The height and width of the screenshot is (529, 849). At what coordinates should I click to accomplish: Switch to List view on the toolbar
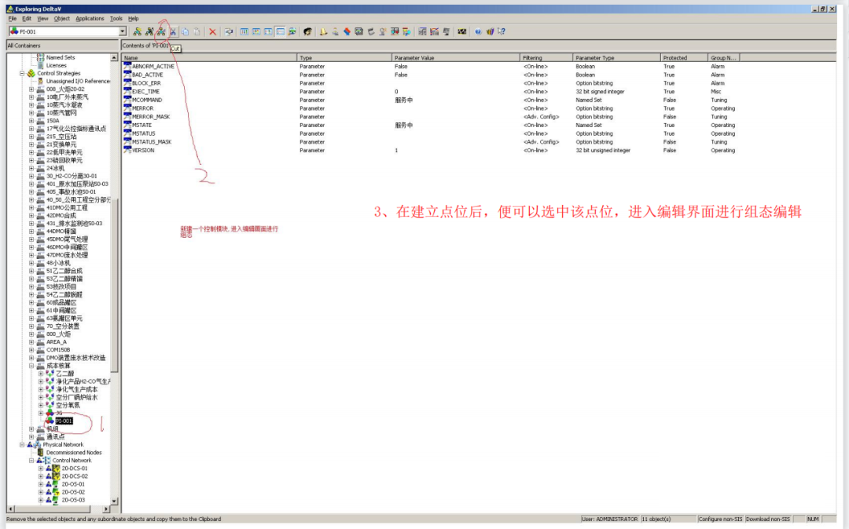[x=266, y=31]
